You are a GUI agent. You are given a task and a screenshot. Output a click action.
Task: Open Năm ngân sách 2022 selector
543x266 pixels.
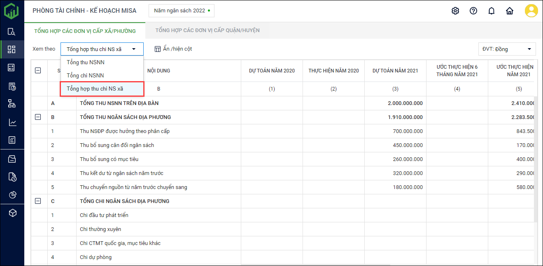coord(182,11)
